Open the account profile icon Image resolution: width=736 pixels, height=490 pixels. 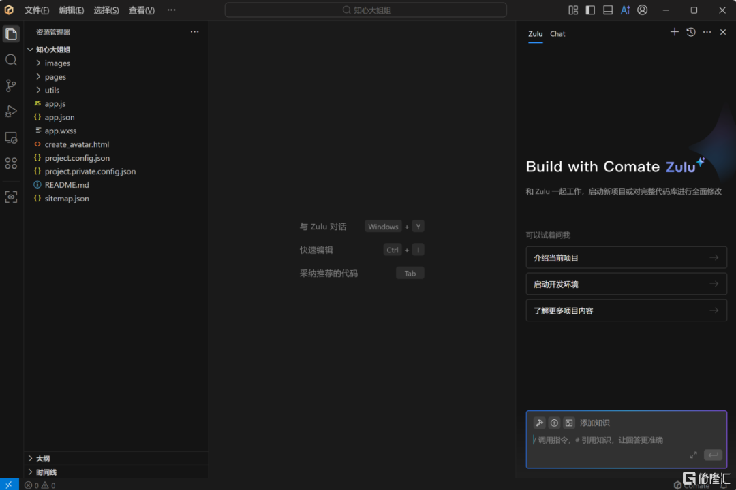coord(643,10)
